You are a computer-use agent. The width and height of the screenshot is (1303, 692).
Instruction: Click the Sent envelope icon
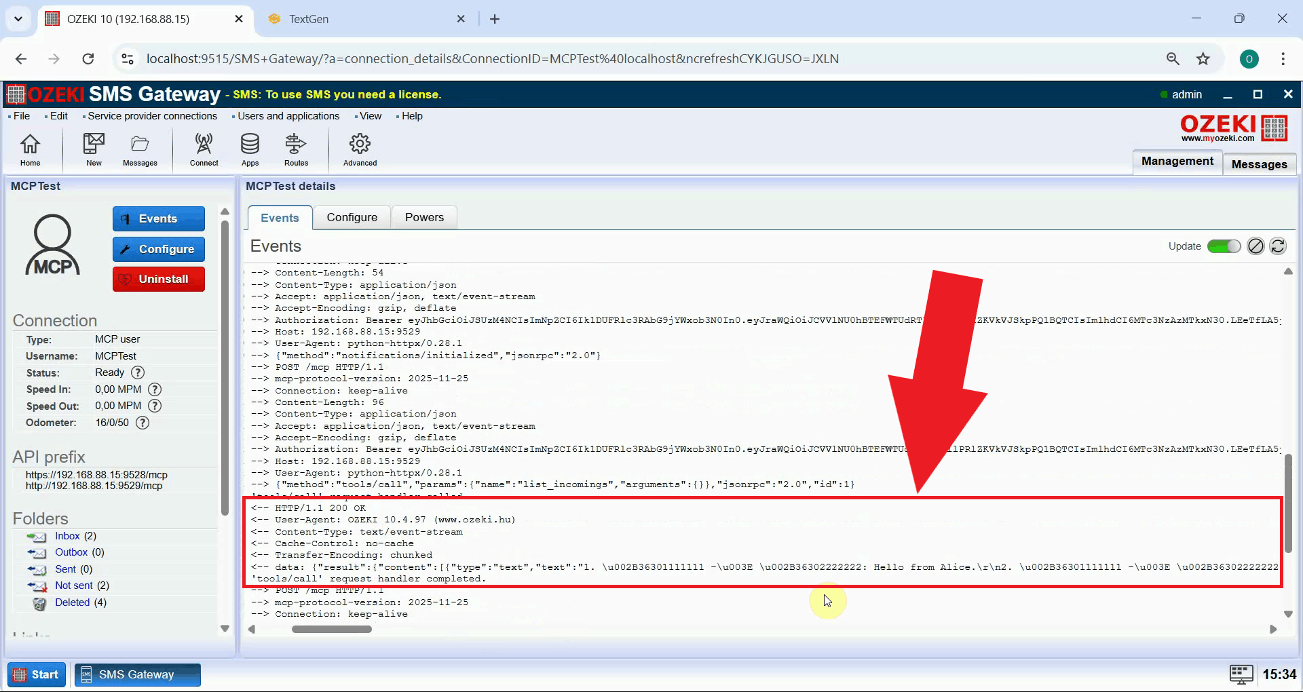[x=37, y=570]
